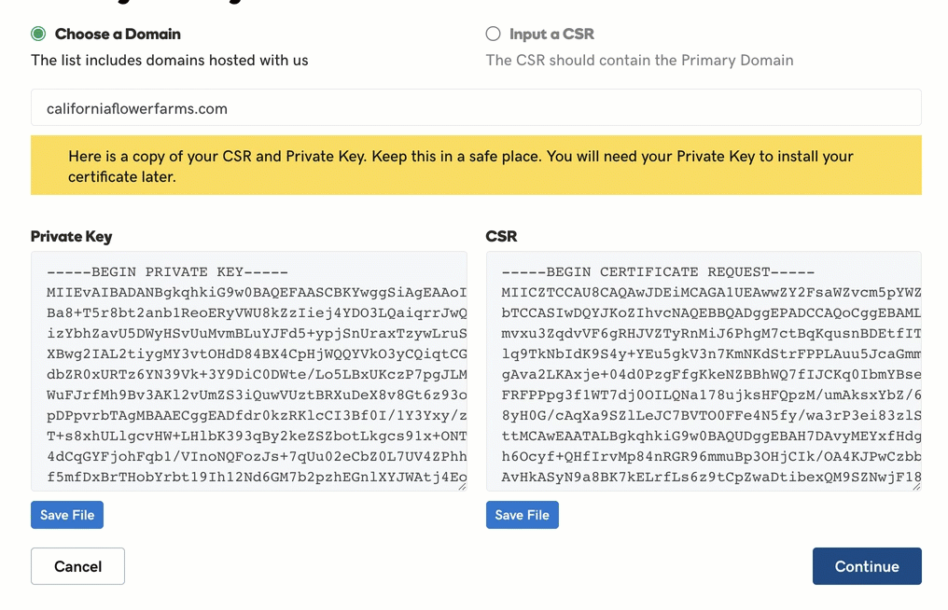Screen dimensions: 948x610
Task: Save the CSR to a file
Action: coord(522,515)
